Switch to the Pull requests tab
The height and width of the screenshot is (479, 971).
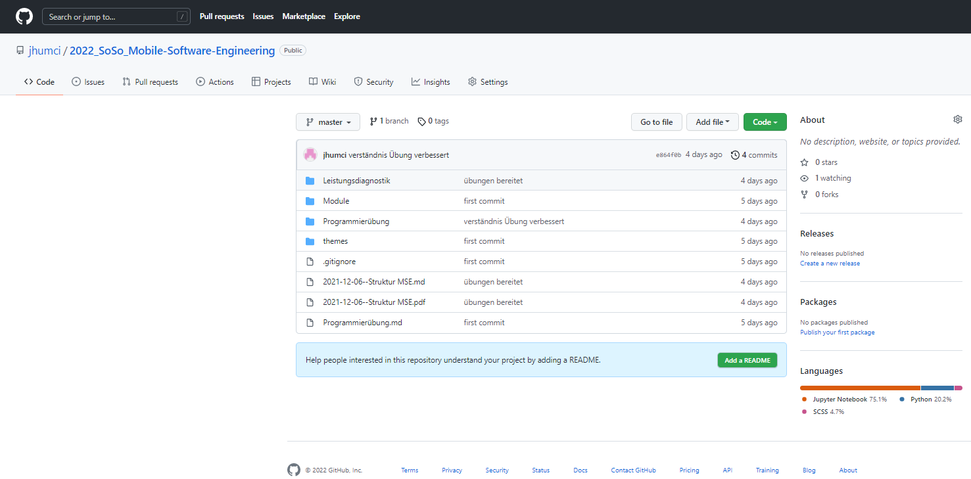coord(150,81)
